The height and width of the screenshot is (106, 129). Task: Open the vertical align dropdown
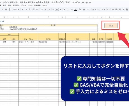click(x=99, y=9)
